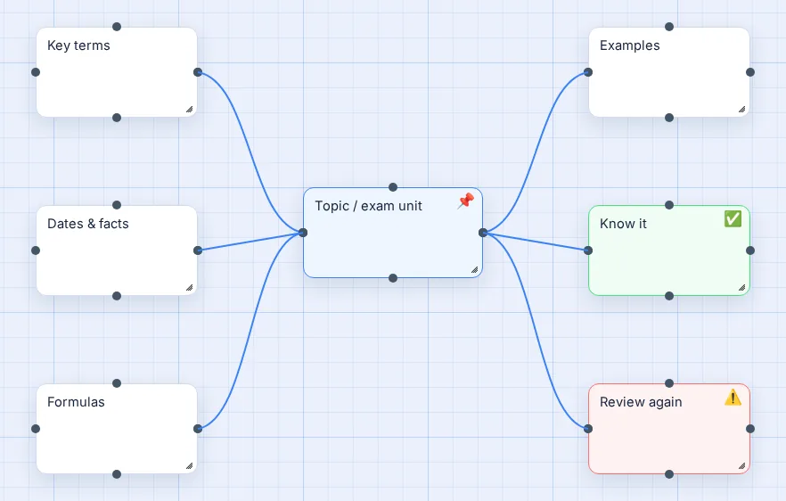The image size is (786, 501).
Task: Click the resize grip of Key terms card
Action: (x=190, y=110)
